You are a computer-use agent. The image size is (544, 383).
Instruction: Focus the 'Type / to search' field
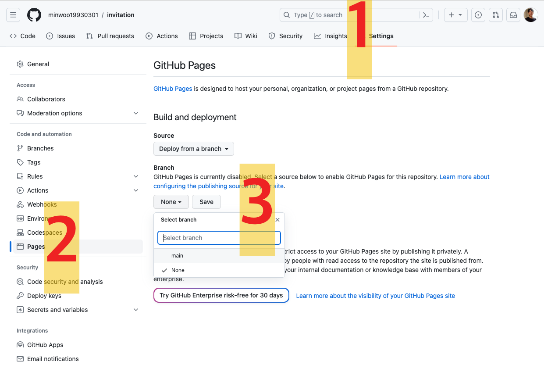point(349,15)
